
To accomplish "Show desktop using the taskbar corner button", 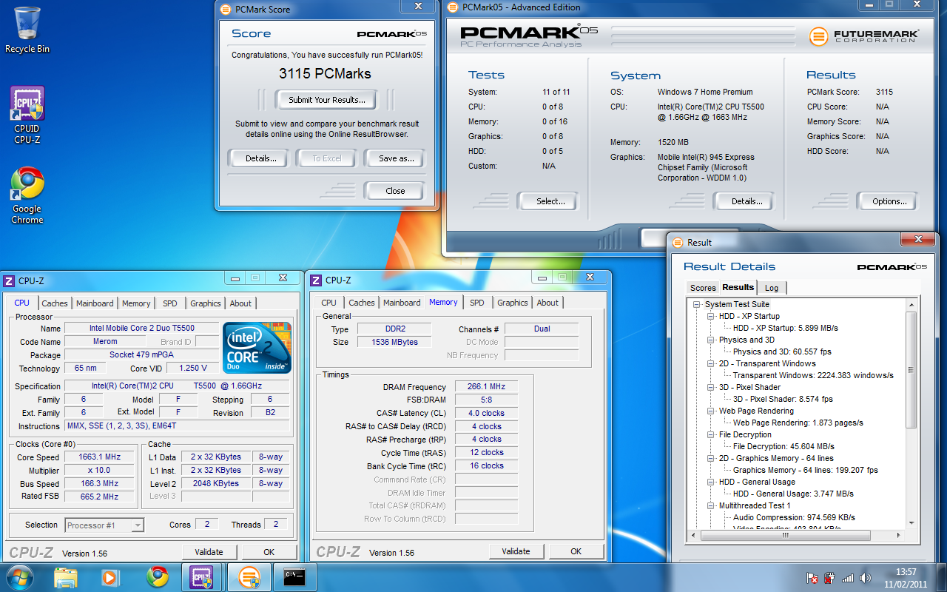I will [941, 577].
